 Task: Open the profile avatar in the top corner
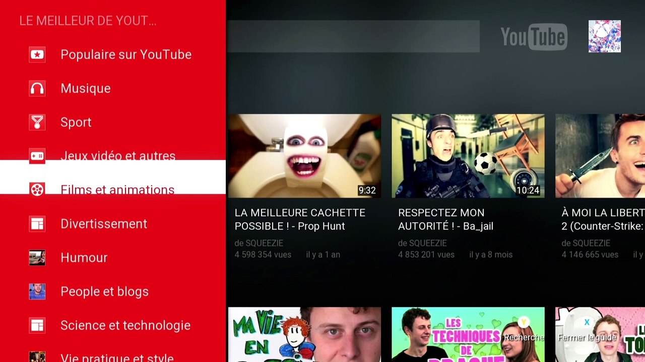pyautogui.click(x=605, y=36)
